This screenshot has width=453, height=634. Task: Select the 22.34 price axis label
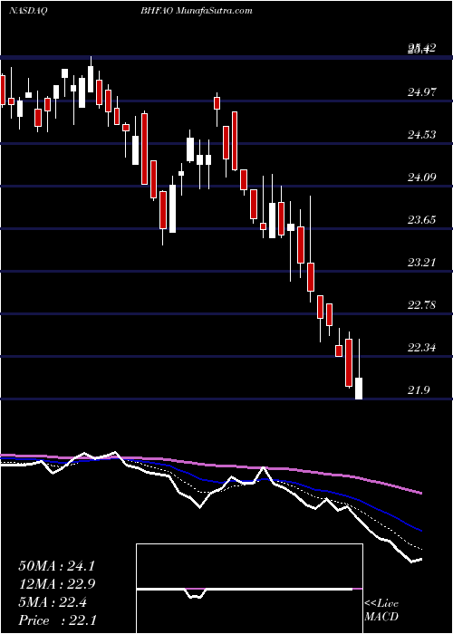(x=422, y=347)
